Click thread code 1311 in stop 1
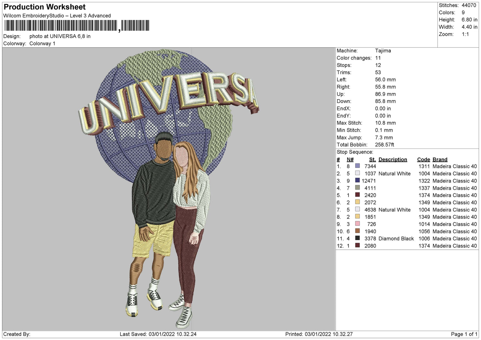481x340 pixels. (x=424, y=167)
